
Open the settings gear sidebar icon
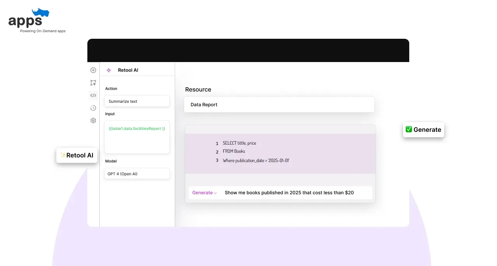pos(93,121)
